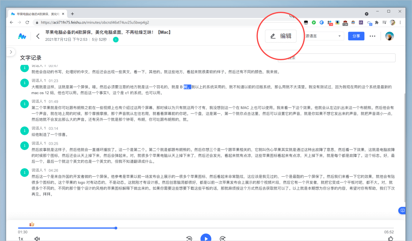Click the browser back arrow
The height and width of the screenshot is (241, 412).
[11, 22]
